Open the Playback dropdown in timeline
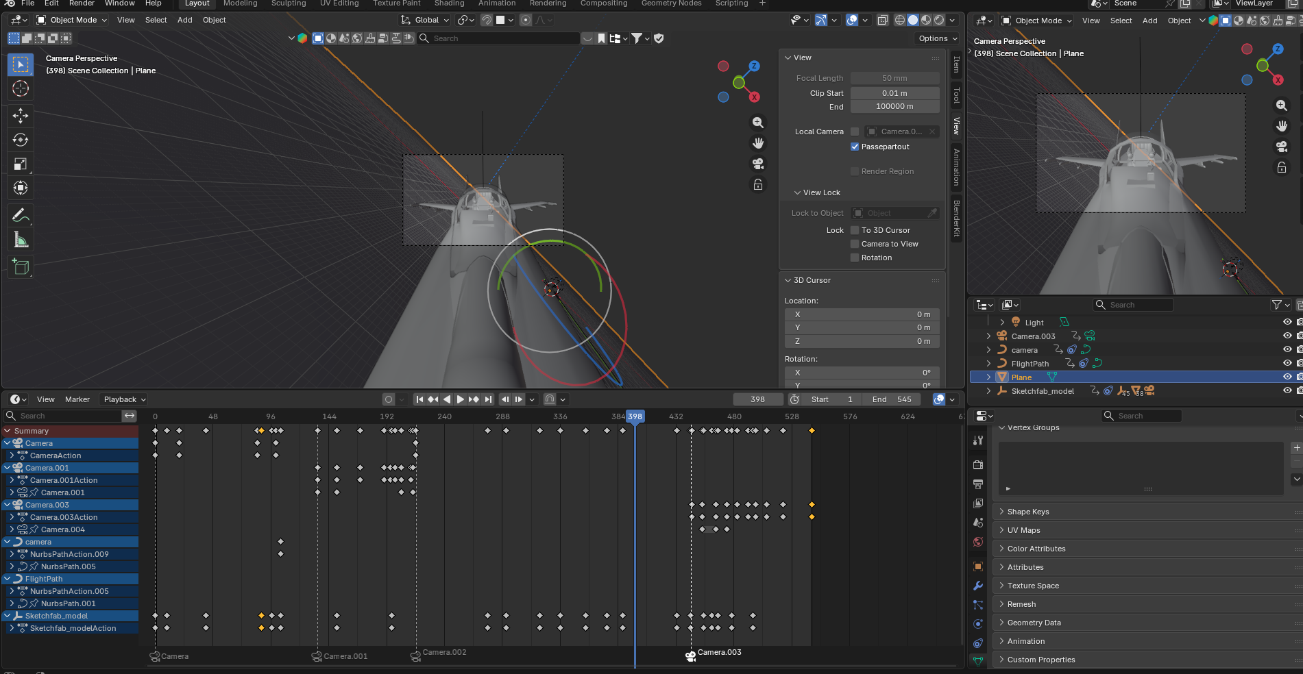Viewport: 1303px width, 674px height. point(124,399)
